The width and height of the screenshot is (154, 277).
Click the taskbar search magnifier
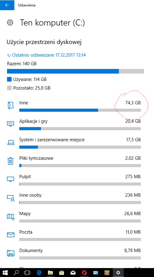pos(16,273)
